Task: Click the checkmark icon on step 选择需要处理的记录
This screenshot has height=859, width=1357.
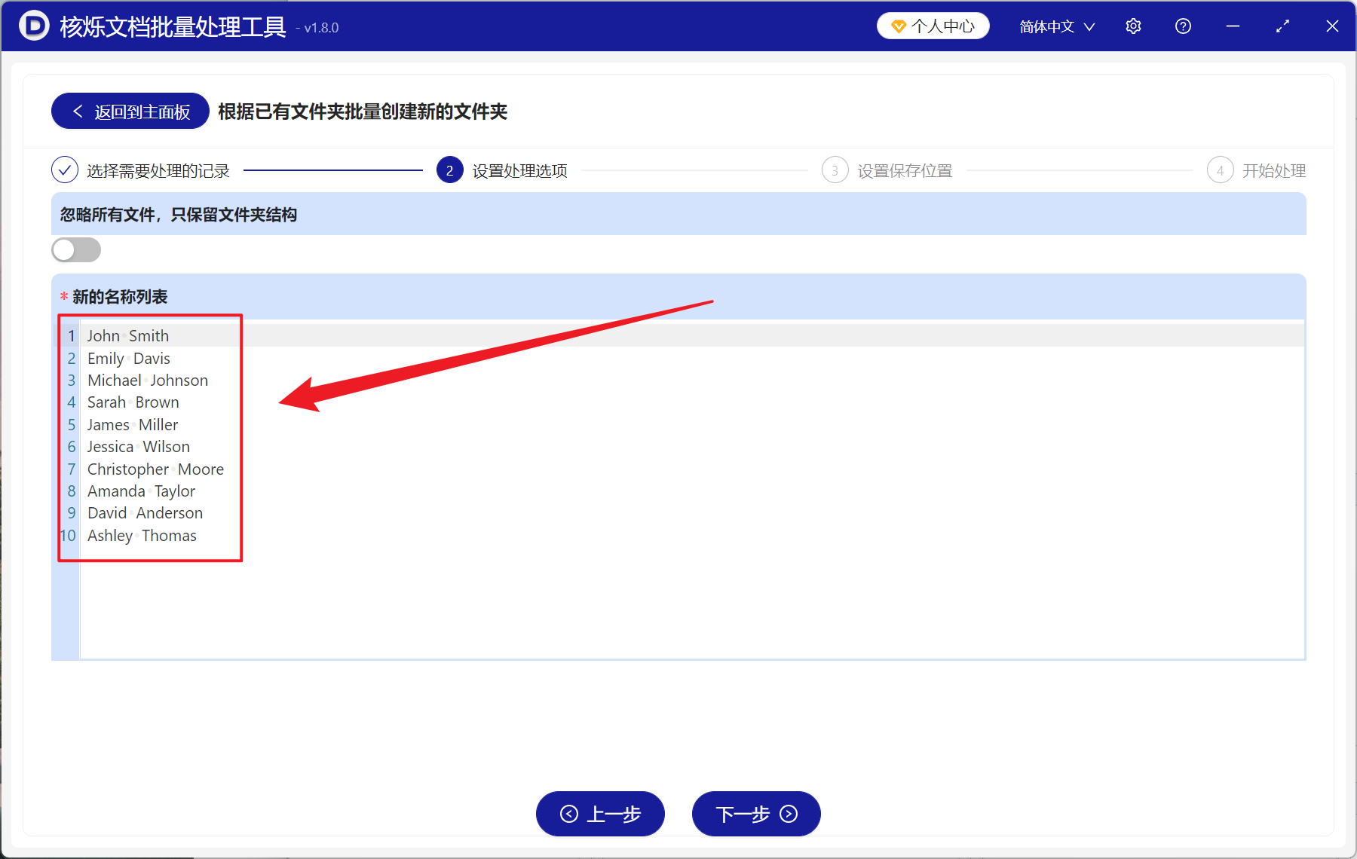Action: click(x=65, y=170)
